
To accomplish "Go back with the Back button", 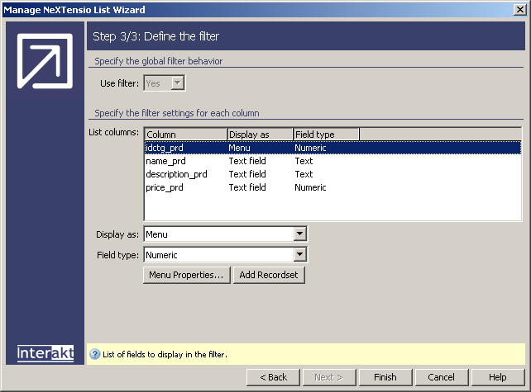I will pyautogui.click(x=273, y=377).
